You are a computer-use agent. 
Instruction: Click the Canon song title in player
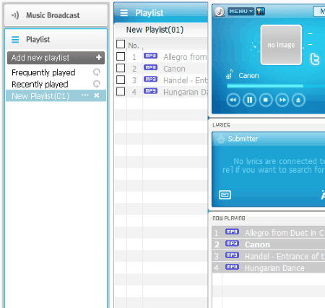248,76
